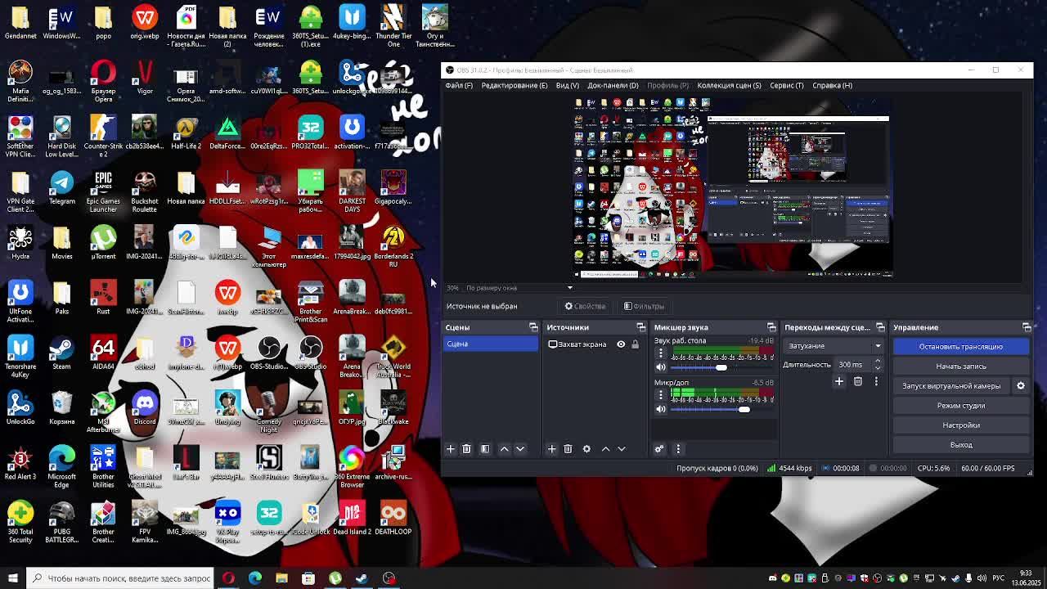Open source properties gear in Источники toolbar
This screenshot has width=1047, height=589.
click(586, 448)
